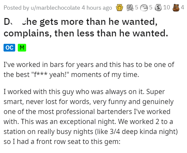Open the post title about wanting more

(86, 27)
